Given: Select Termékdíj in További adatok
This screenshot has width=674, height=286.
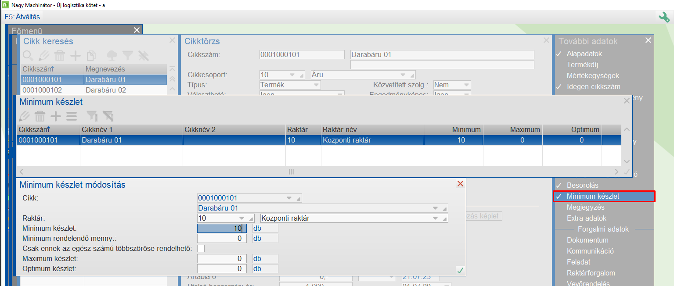Looking at the screenshot, I should pos(582,65).
